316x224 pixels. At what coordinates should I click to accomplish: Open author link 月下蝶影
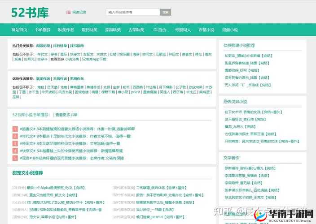[166, 87]
